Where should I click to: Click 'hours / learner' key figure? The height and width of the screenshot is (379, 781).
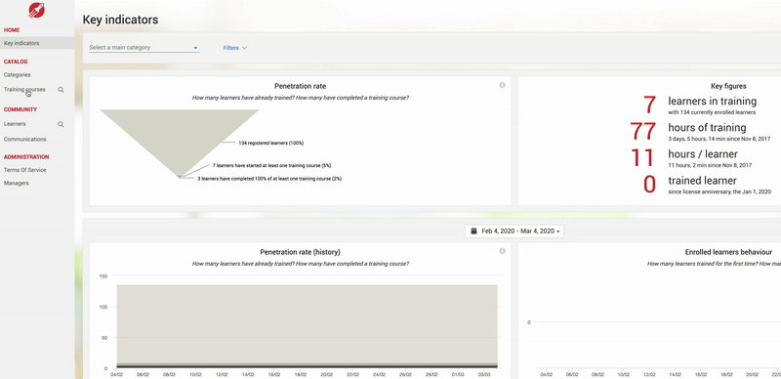tap(703, 154)
